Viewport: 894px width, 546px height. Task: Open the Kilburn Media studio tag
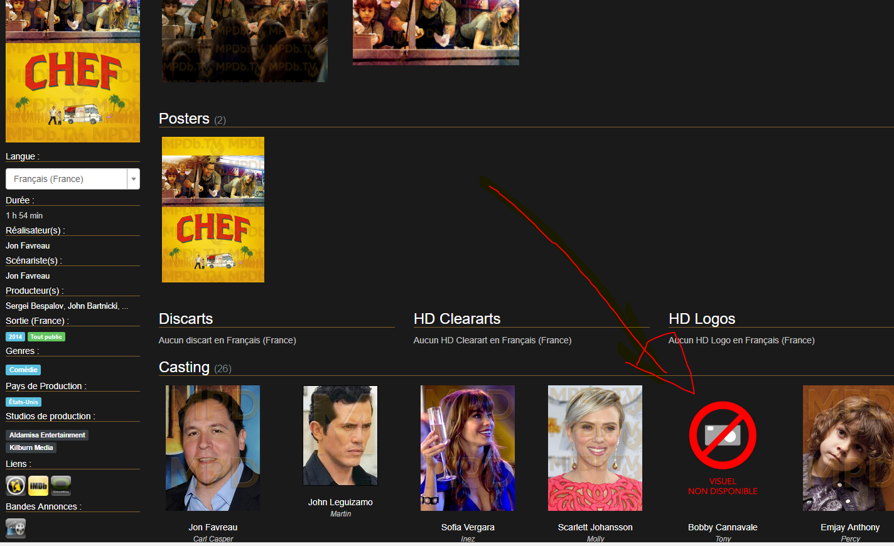pyautogui.click(x=31, y=447)
